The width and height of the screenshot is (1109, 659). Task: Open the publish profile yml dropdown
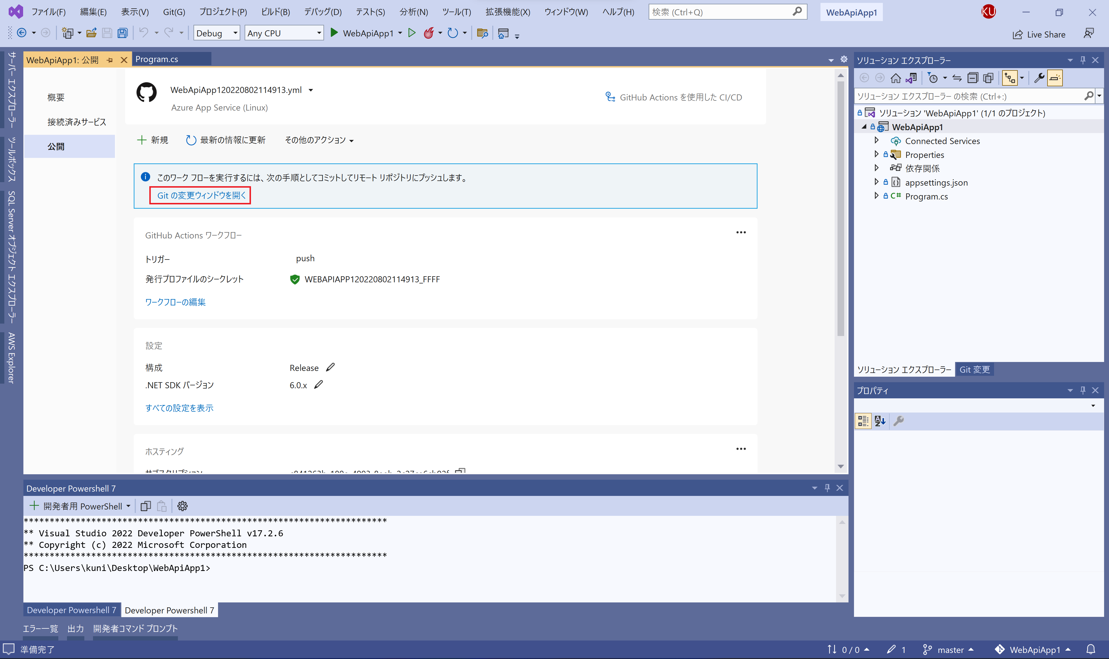point(311,90)
